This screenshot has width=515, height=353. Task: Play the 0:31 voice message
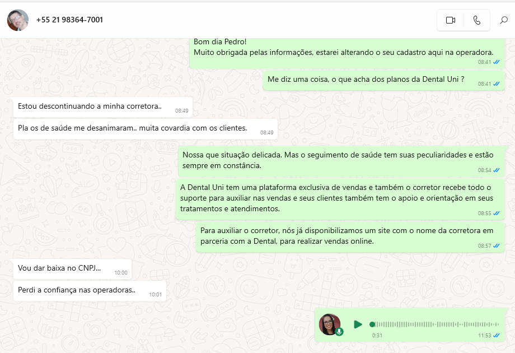[358, 324]
